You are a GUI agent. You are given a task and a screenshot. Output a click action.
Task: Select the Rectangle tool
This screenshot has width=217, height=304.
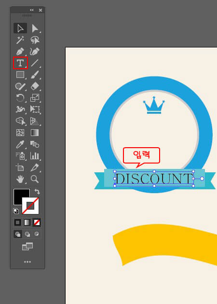coord(20,75)
